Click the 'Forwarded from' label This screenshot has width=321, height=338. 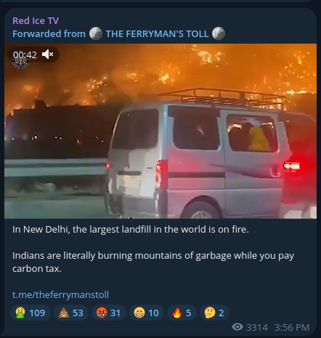point(49,33)
